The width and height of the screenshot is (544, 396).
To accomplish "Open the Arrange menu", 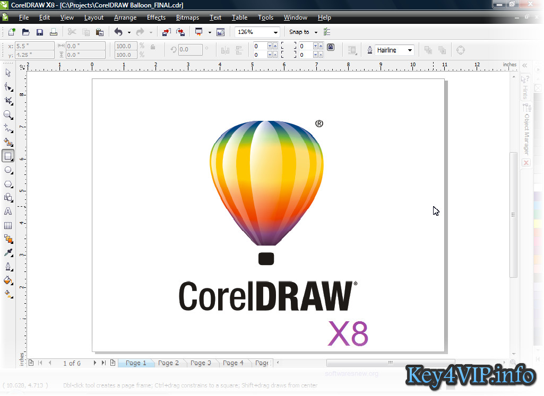I will pyautogui.click(x=125, y=17).
